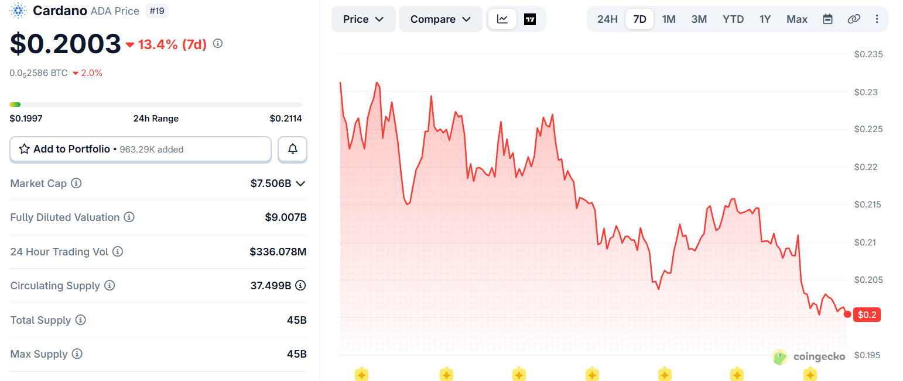
Task: Select the YTD time range
Action: 733,19
